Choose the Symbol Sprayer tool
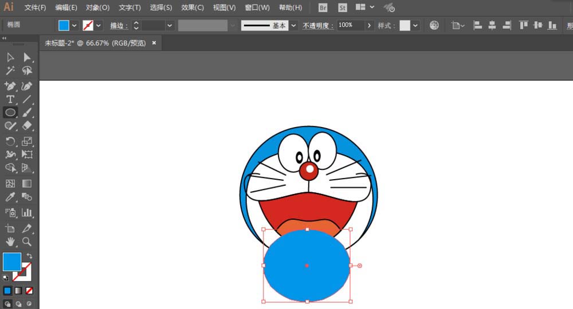 (10, 212)
